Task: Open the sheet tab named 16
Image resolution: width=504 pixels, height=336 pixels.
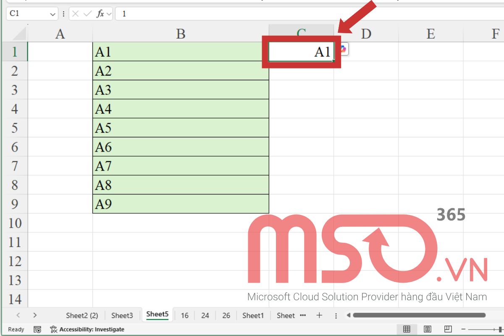Action: click(x=184, y=315)
